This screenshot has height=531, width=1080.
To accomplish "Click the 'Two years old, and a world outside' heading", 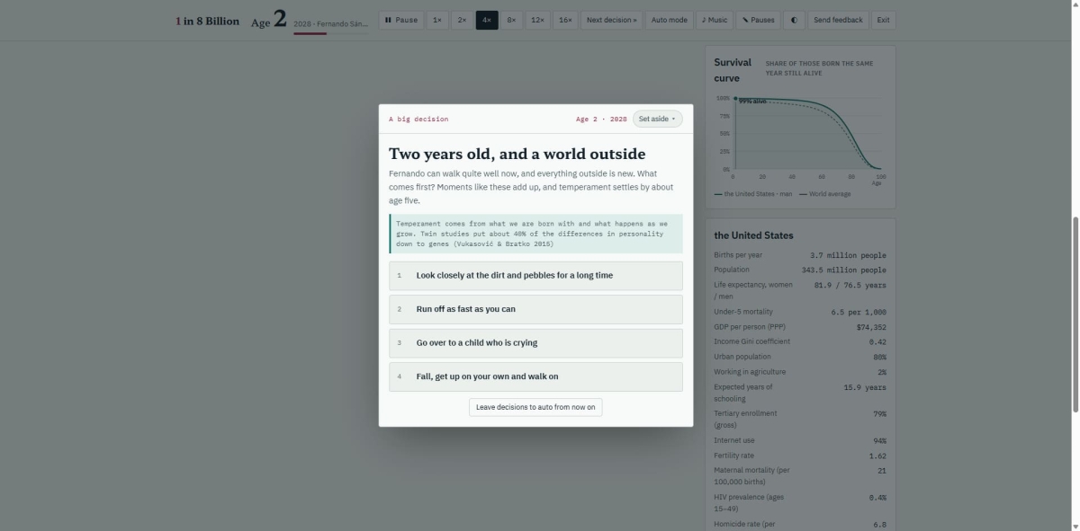I will click(517, 154).
